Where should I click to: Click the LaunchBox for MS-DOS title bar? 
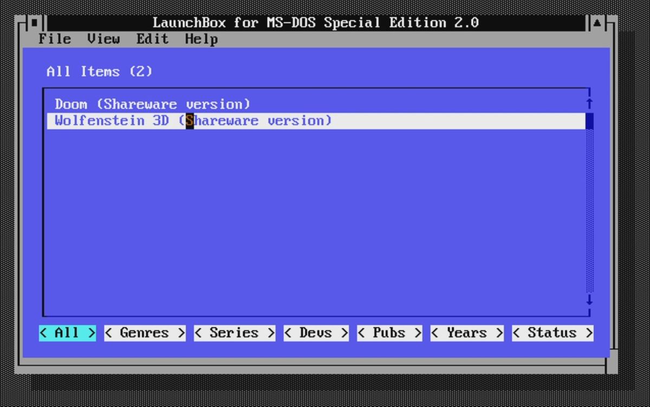point(316,23)
